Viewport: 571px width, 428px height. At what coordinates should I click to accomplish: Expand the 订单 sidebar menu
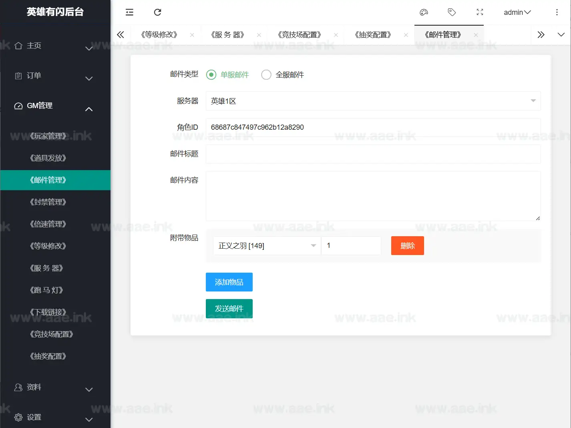click(x=89, y=78)
